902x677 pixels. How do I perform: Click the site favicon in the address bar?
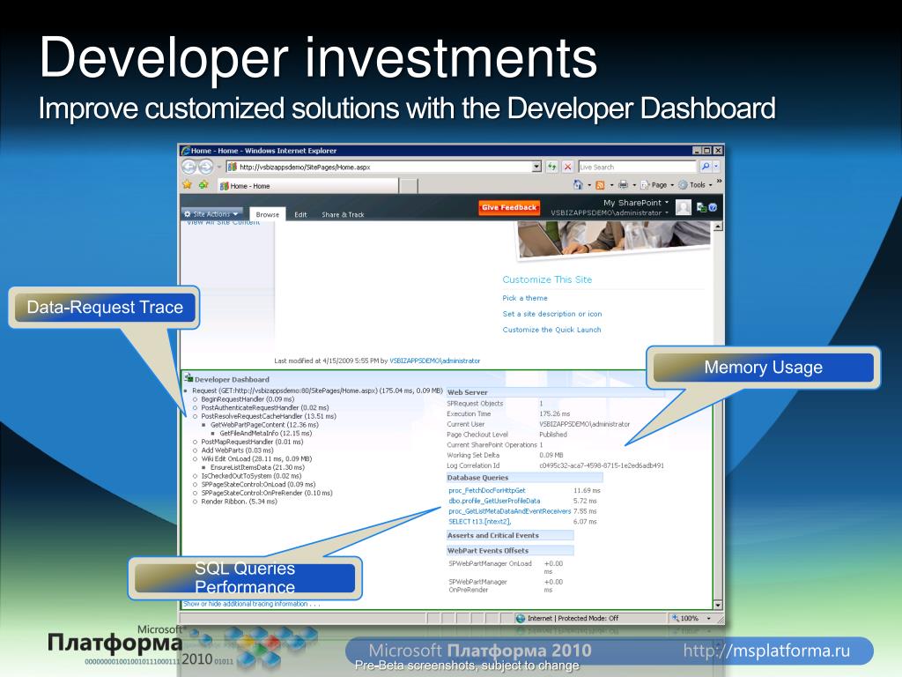coord(233,167)
